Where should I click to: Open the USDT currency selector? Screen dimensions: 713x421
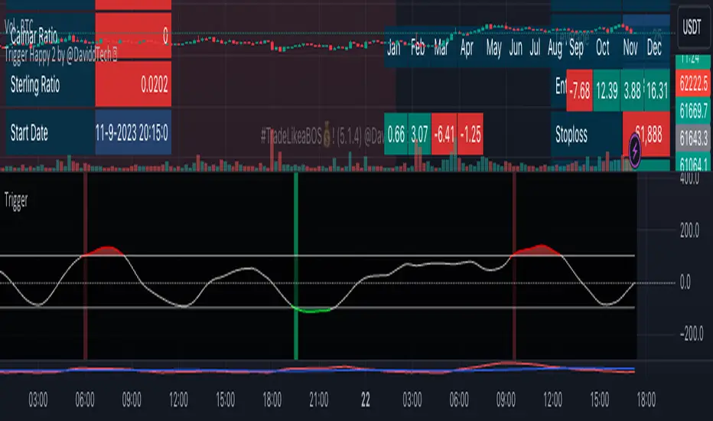click(692, 28)
